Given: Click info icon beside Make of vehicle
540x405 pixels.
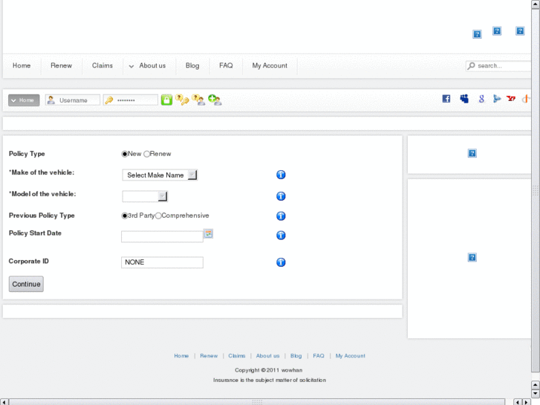Looking at the screenshot, I should pos(281,175).
